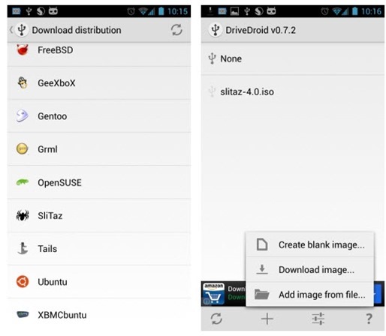Tap the GeeXboX mascot icon
Viewport: 386px width, 336px height.
(23, 82)
